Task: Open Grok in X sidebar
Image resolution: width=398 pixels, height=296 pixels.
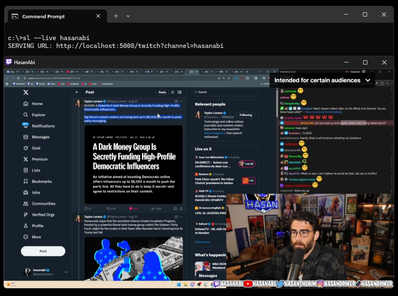Action: (x=32, y=148)
